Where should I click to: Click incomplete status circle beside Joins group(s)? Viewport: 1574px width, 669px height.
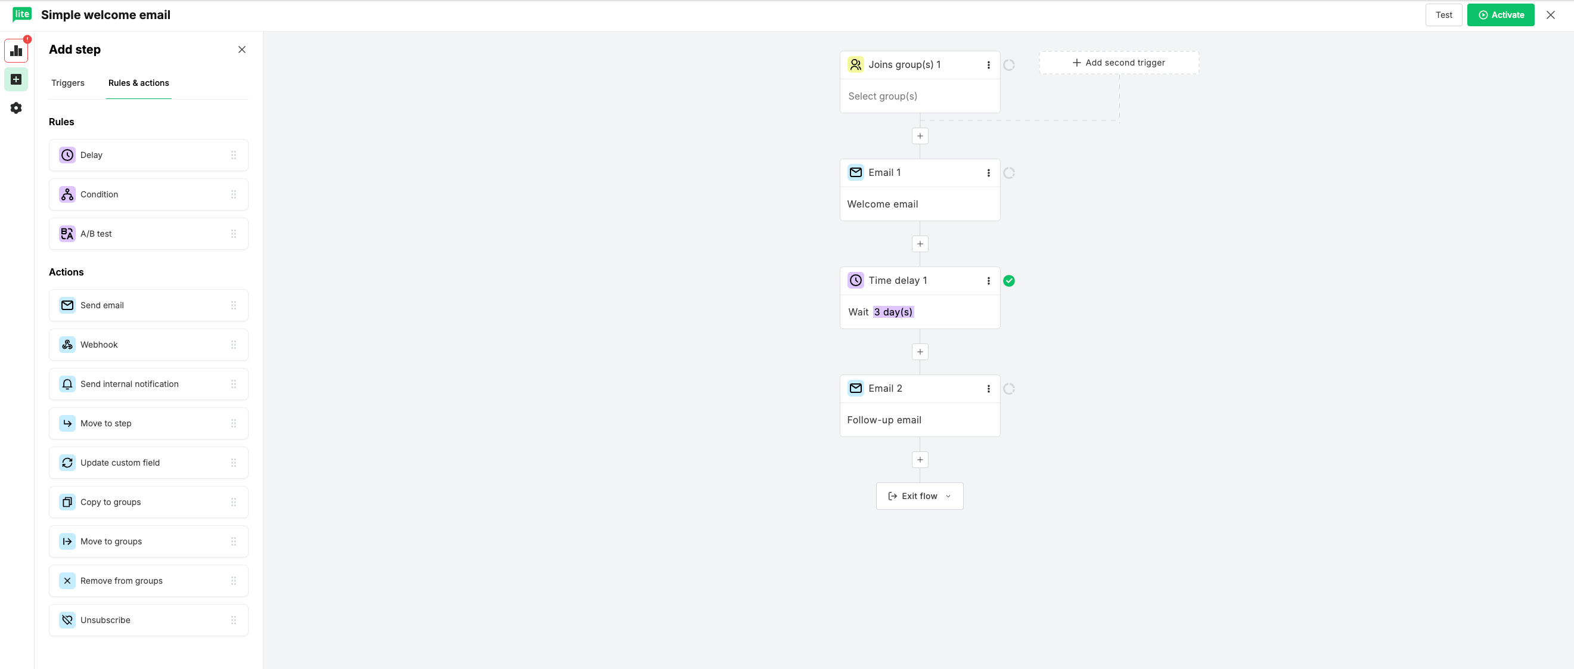click(x=1009, y=65)
